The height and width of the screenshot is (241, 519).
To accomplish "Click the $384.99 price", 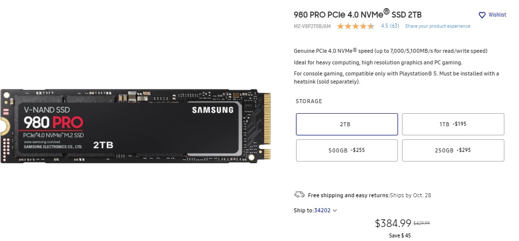I will point(393,223).
